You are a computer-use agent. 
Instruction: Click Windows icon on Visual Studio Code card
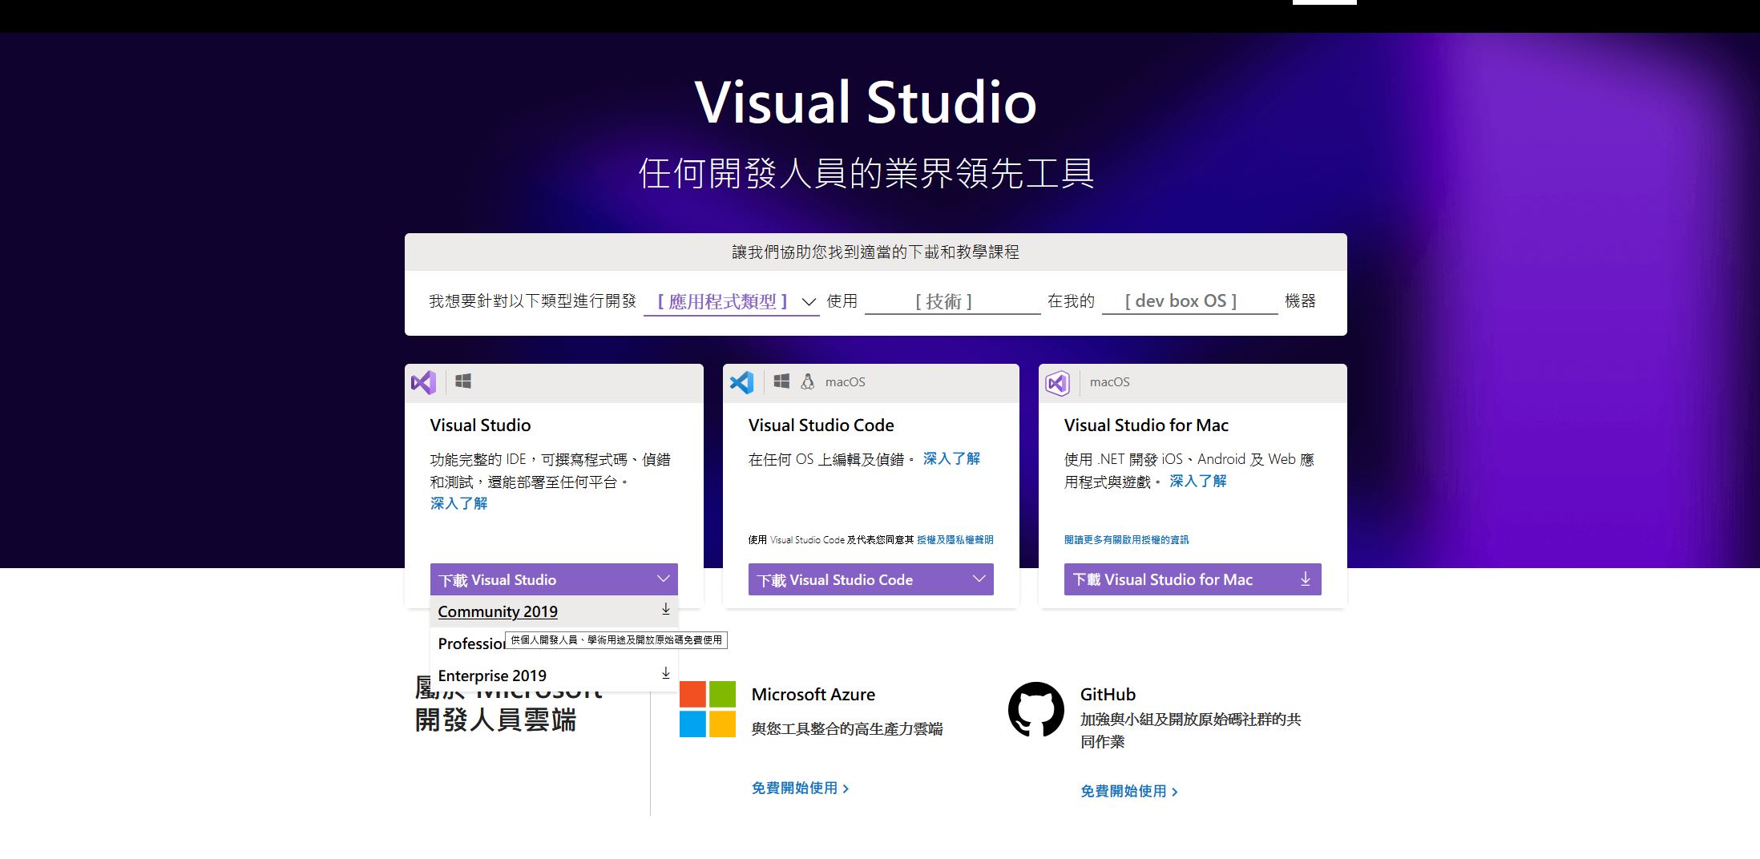coord(781,381)
